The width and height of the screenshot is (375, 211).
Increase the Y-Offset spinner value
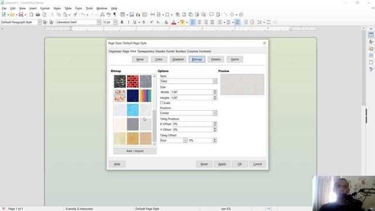[x=215, y=128]
